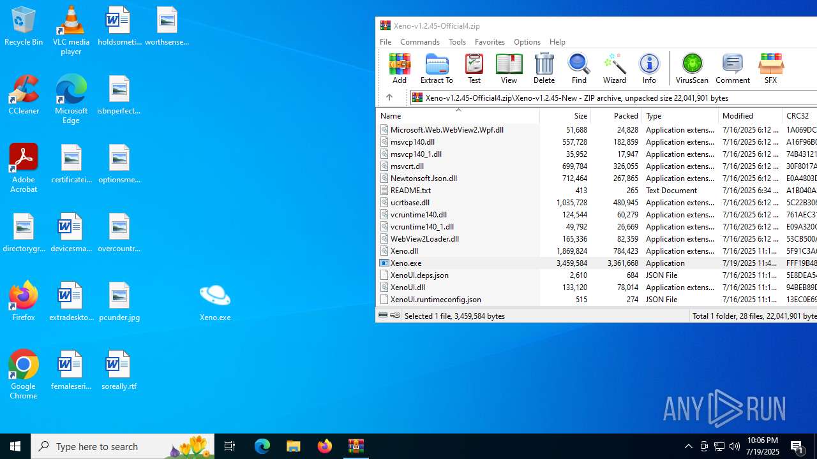Open the Windows Start menu
Image resolution: width=817 pixels, height=459 pixels.
(x=15, y=446)
